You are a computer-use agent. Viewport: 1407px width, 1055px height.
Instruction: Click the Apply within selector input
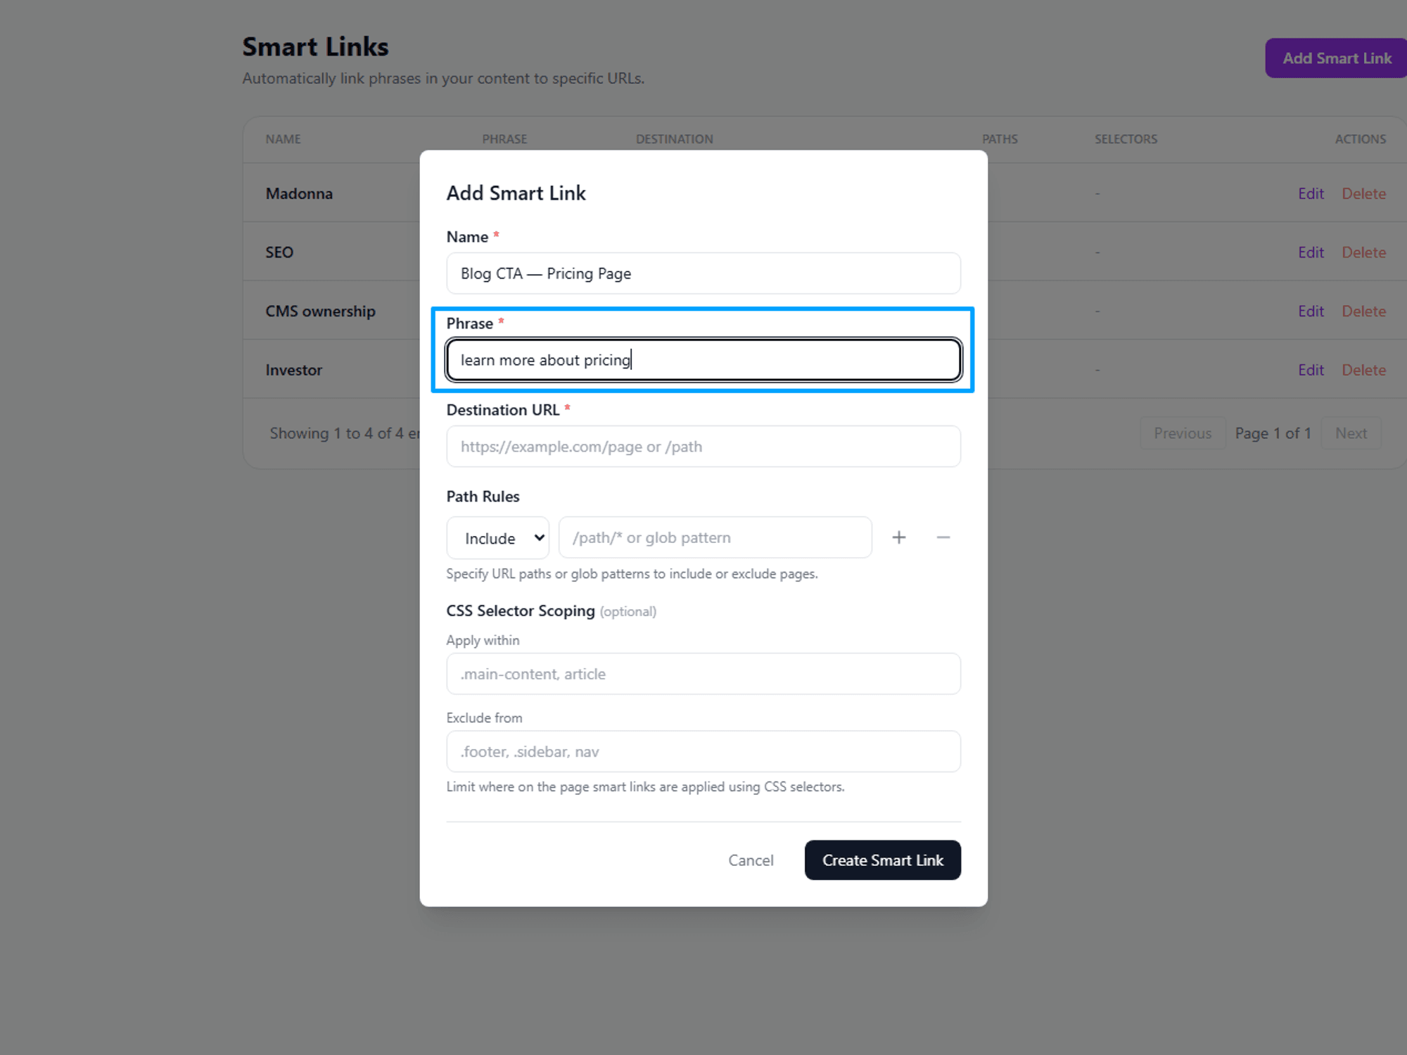703,673
